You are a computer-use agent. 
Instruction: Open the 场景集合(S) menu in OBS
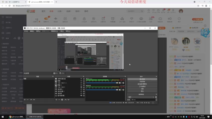pyautogui.click(x=54, y=31)
